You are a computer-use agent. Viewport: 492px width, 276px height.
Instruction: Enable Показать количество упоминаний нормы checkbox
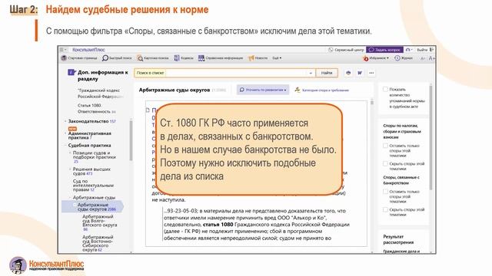(385, 90)
